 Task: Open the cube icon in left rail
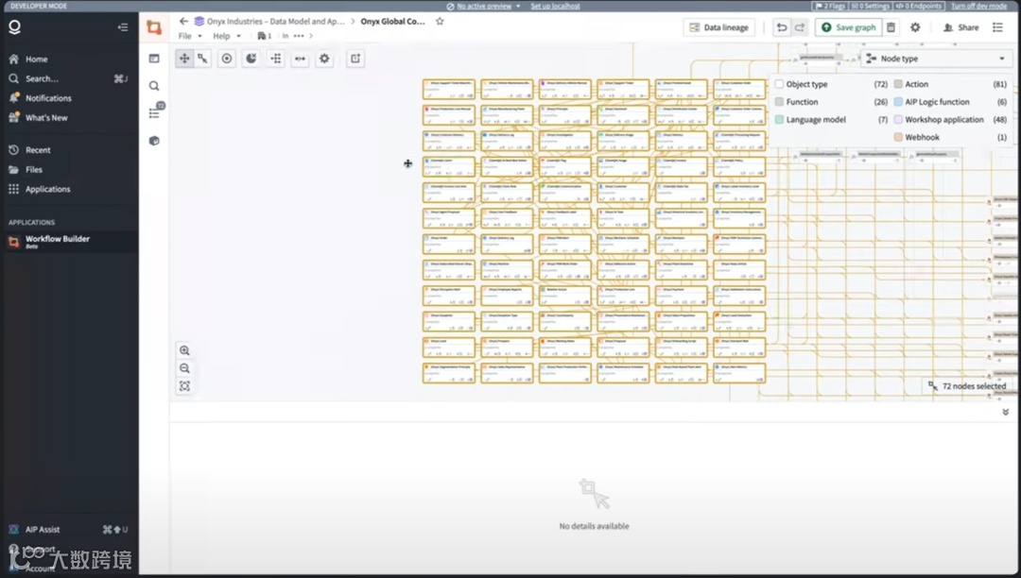(154, 141)
